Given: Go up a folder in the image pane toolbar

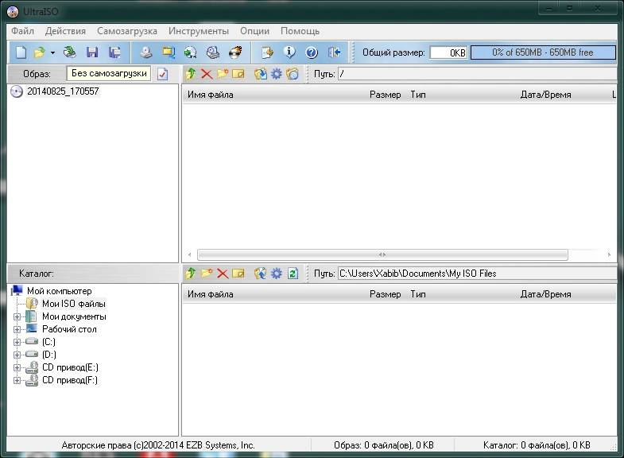Looking at the screenshot, I should click(x=191, y=74).
